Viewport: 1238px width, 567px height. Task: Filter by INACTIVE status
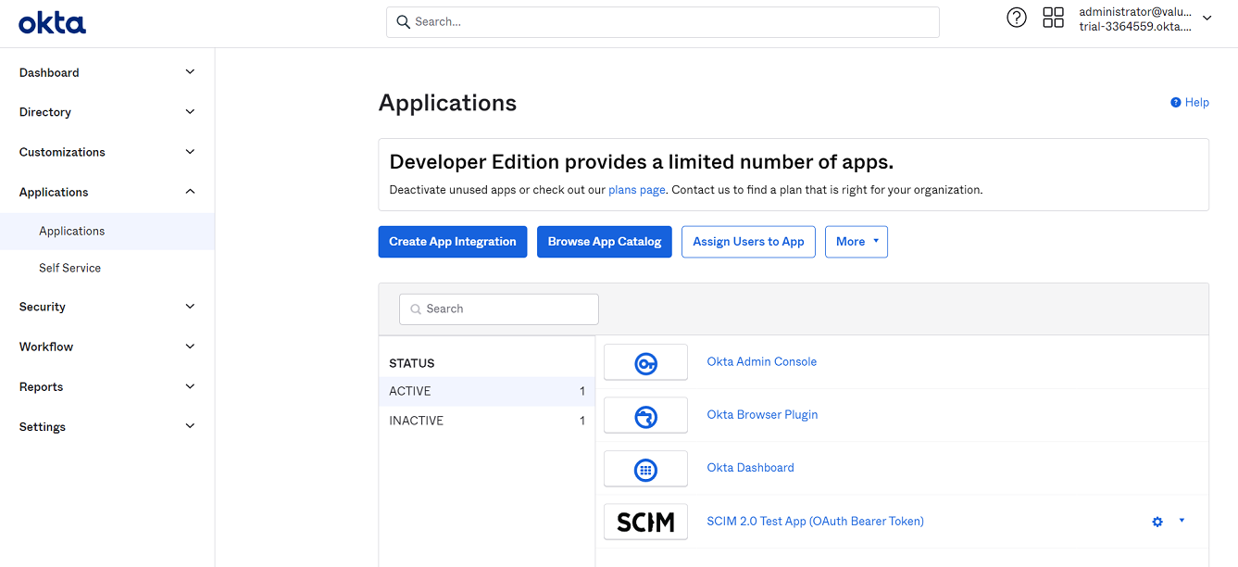487,422
